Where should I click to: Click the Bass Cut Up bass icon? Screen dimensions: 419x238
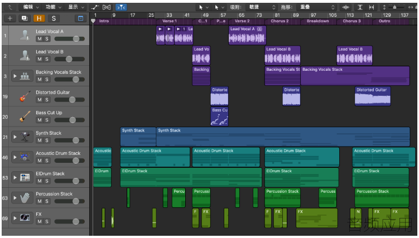[x=25, y=116]
